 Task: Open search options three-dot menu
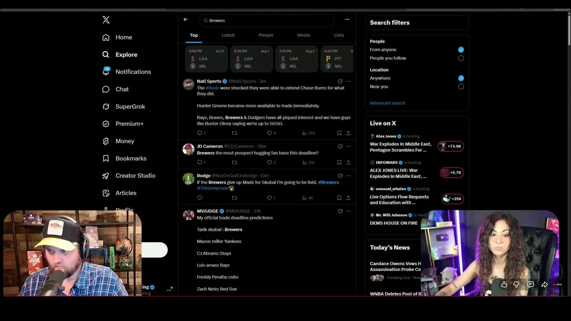pyautogui.click(x=347, y=20)
